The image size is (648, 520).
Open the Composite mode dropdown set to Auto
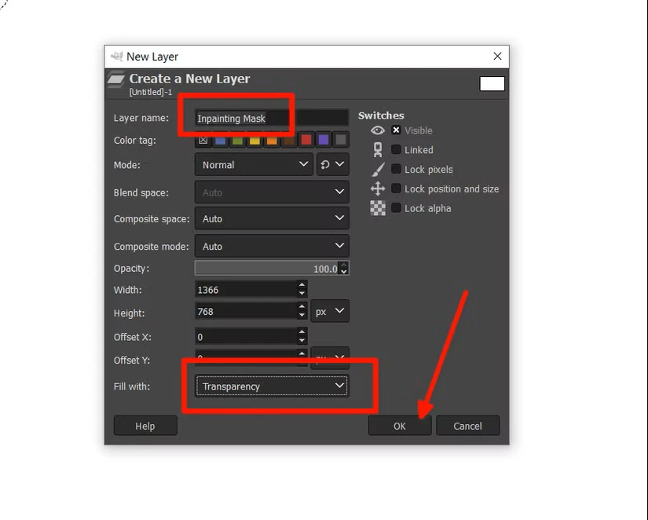271,246
